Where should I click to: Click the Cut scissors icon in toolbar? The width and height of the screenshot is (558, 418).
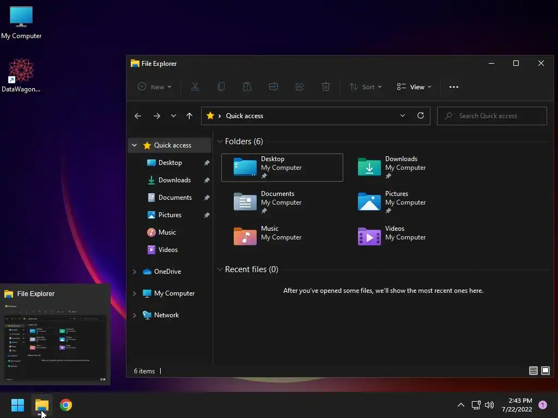(195, 87)
